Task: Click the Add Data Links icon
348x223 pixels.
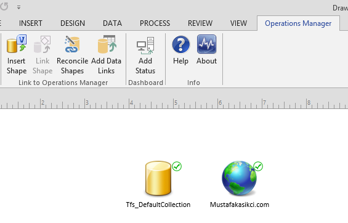Action: pos(107,44)
